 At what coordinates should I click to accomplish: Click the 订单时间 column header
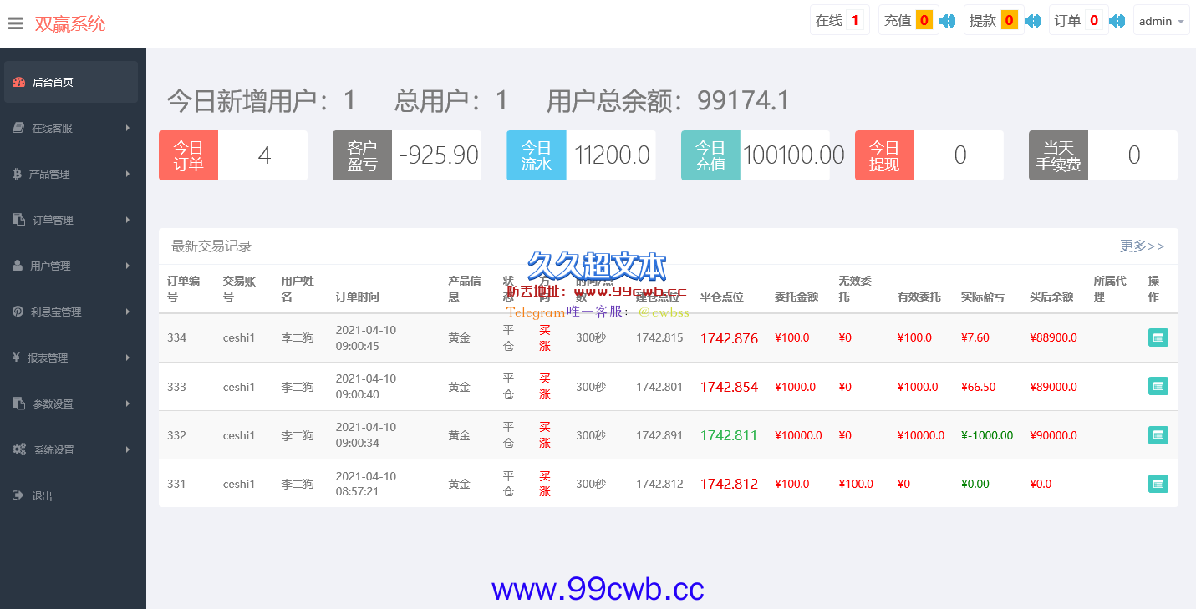[x=358, y=297]
